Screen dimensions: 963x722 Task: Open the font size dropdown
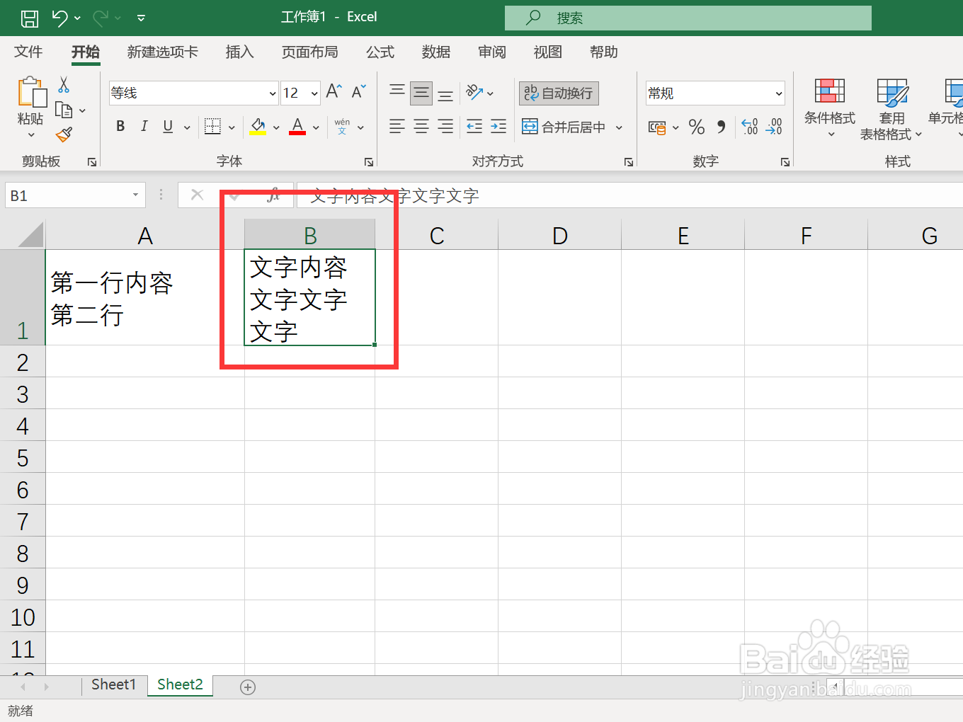point(314,93)
